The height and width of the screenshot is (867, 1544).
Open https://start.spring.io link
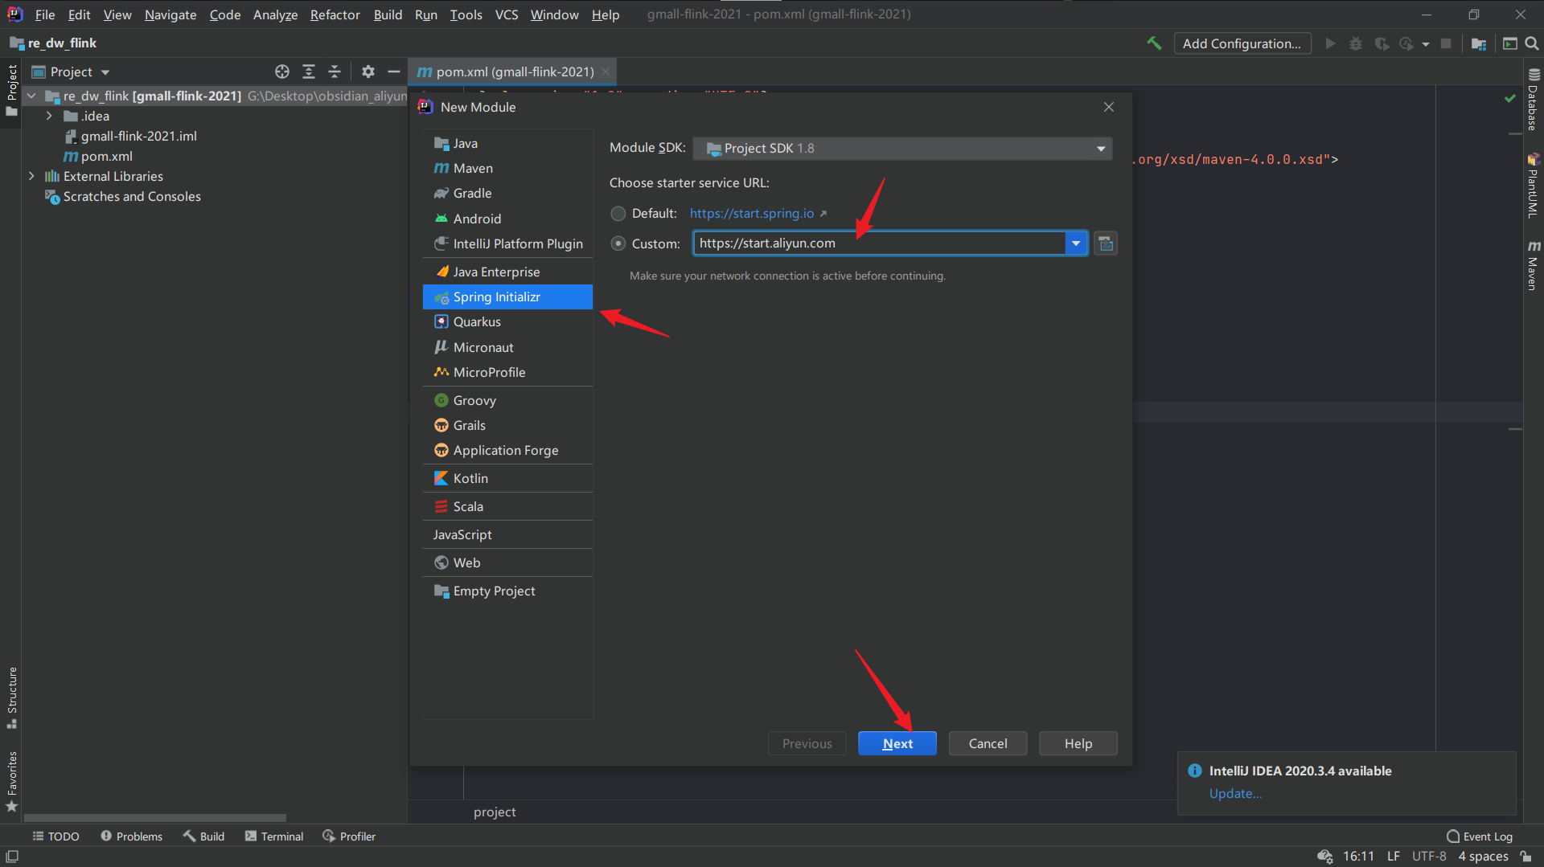(x=752, y=213)
